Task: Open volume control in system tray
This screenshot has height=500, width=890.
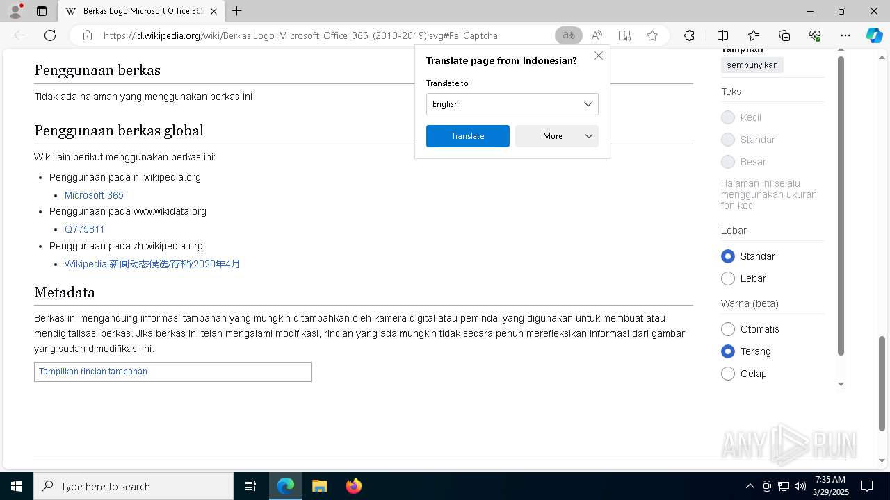Action: click(x=800, y=486)
